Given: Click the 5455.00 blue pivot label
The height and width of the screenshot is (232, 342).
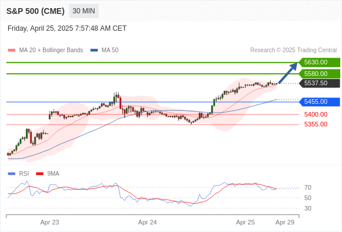Looking at the screenshot, I should pyautogui.click(x=319, y=101).
